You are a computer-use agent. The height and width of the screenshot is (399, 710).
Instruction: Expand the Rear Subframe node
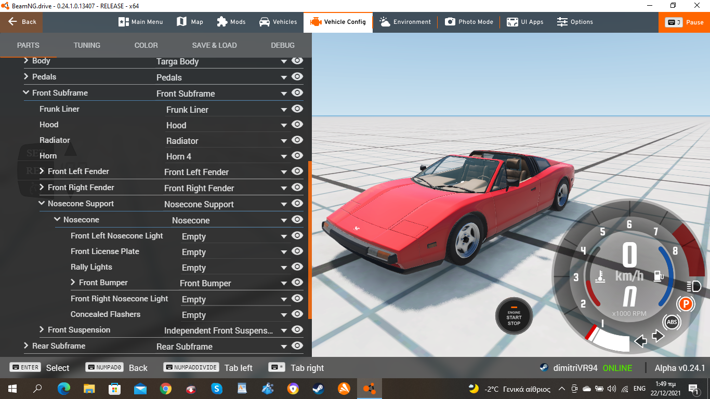pyautogui.click(x=26, y=345)
